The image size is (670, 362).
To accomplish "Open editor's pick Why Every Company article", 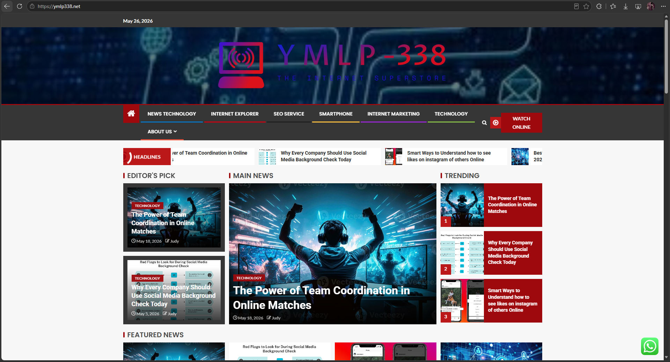I will 174,296.
